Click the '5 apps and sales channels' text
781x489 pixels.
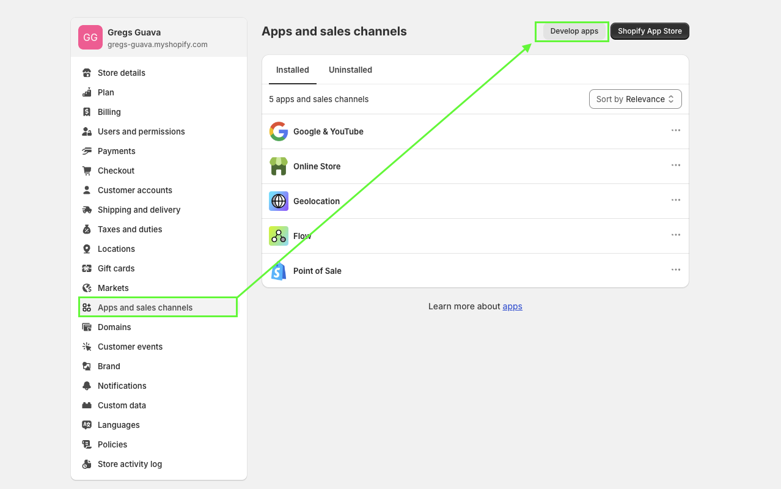coord(319,99)
